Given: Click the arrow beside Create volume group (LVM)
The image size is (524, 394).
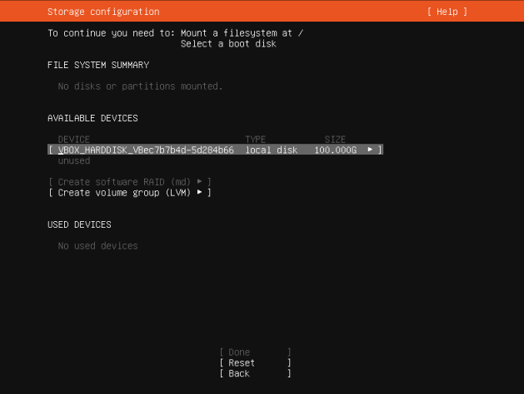Looking at the screenshot, I should [x=199, y=192].
